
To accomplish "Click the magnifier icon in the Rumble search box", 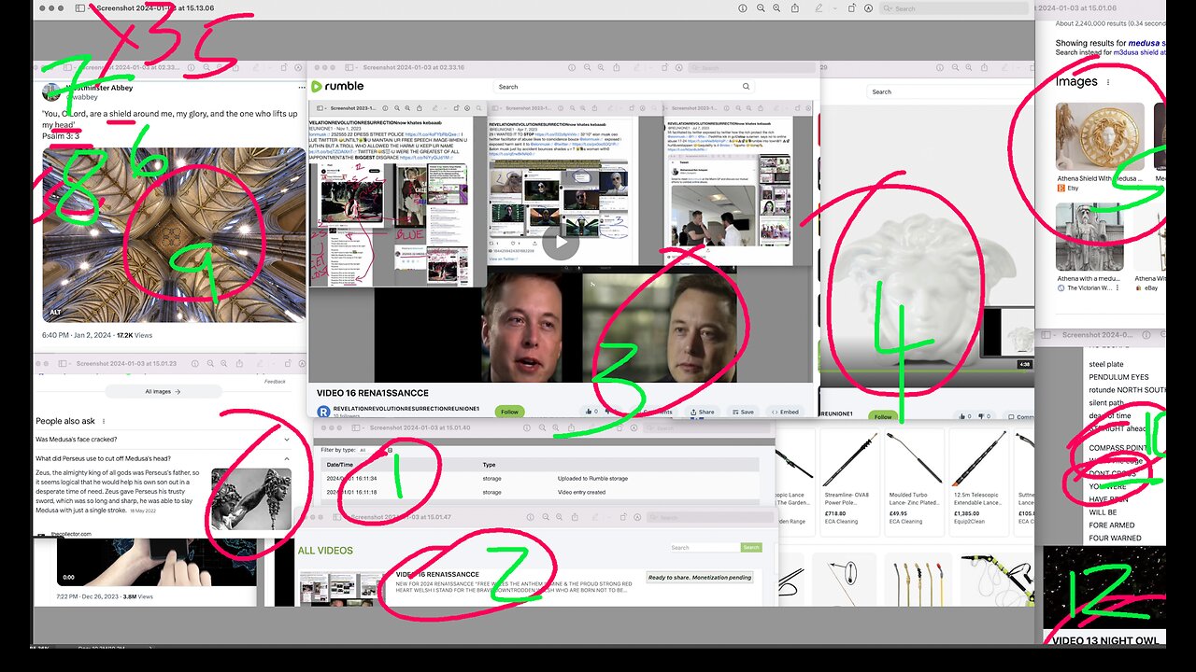I will tap(746, 87).
